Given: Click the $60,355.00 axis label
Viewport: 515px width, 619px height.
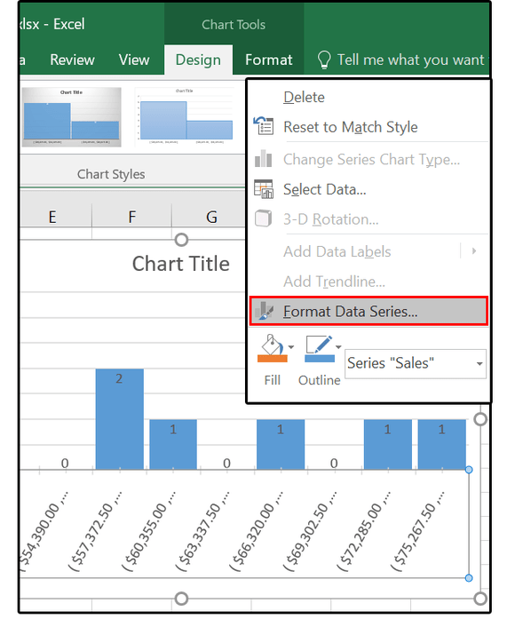Looking at the screenshot, I should (x=149, y=531).
